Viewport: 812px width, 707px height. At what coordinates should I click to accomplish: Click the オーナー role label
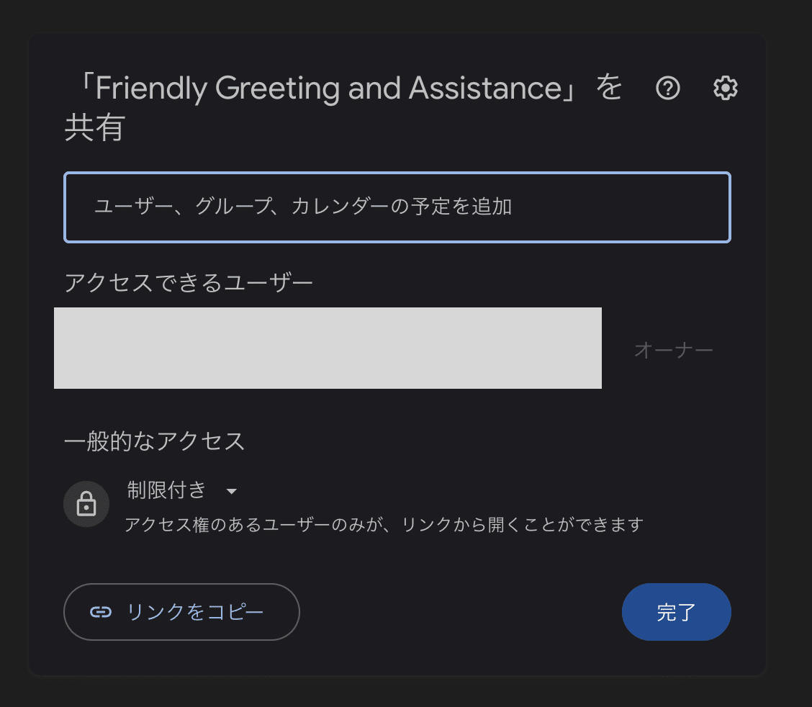pyautogui.click(x=673, y=350)
